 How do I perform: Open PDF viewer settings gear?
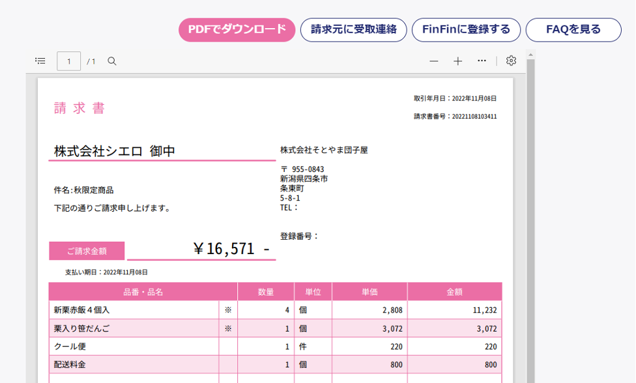click(x=511, y=61)
